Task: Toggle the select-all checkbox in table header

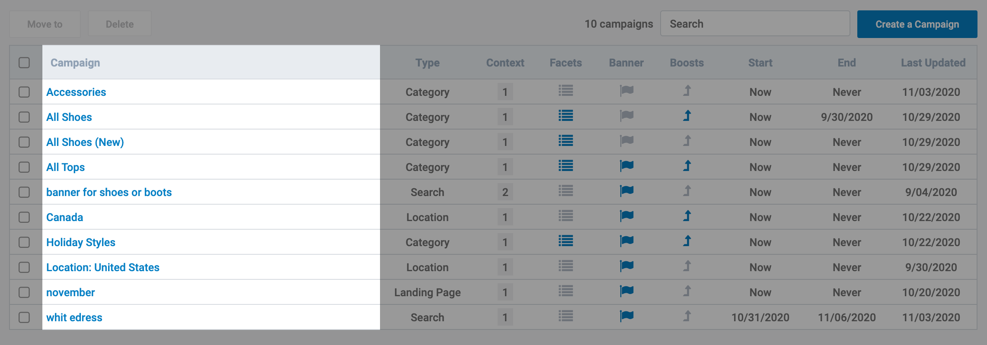Action: [24, 63]
